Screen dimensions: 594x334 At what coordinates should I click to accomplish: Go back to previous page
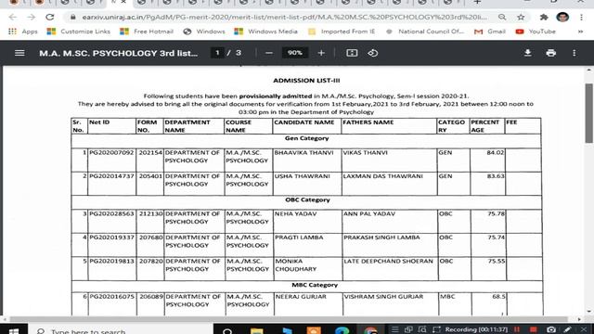click(x=12, y=17)
